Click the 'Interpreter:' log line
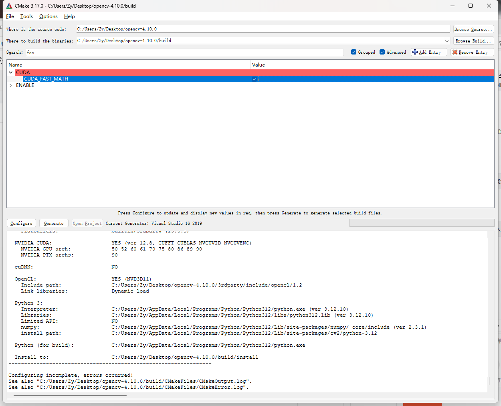Viewport: 501px width, 406px height. click(x=184, y=309)
